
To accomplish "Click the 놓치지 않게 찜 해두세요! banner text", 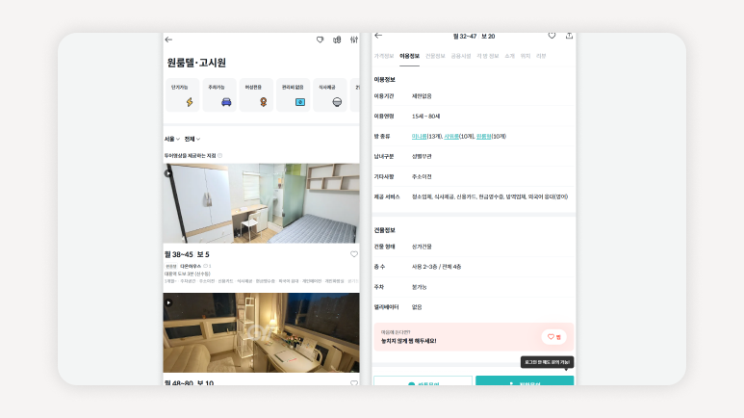I will [408, 341].
